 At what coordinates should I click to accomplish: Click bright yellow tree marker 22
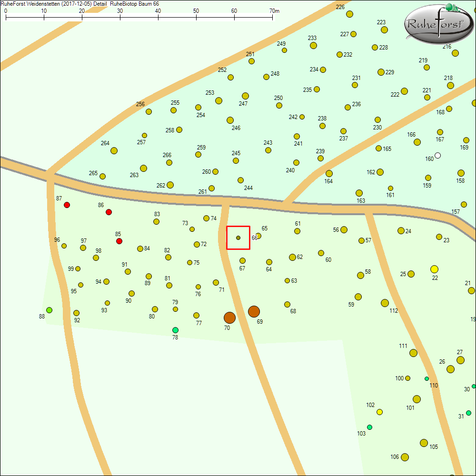[434, 269]
